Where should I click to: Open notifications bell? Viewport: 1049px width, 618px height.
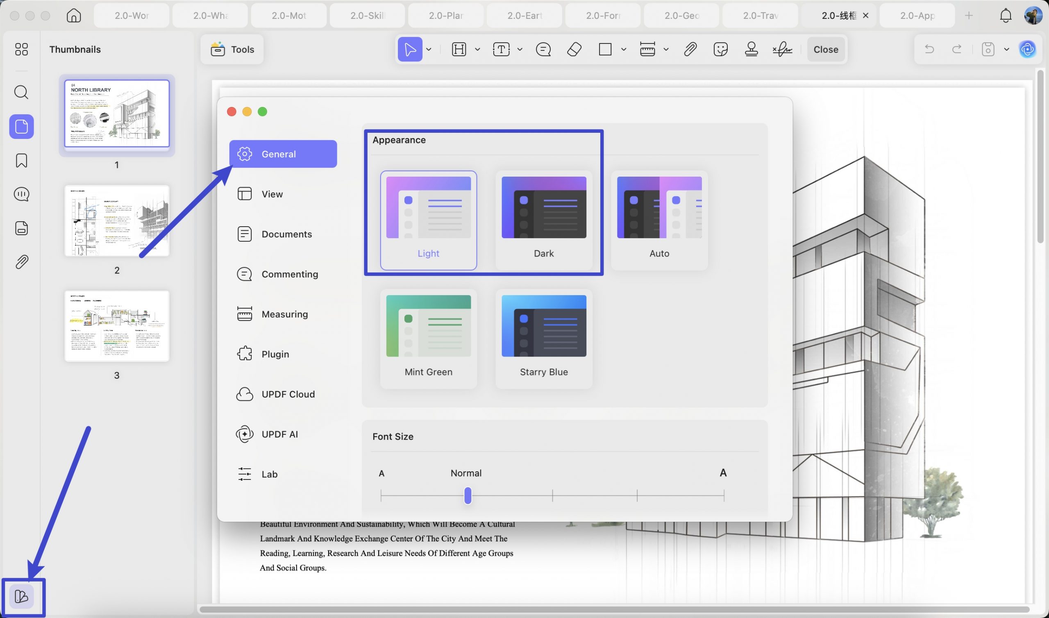[x=1005, y=16]
